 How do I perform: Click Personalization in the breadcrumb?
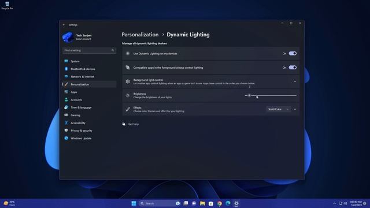click(140, 35)
